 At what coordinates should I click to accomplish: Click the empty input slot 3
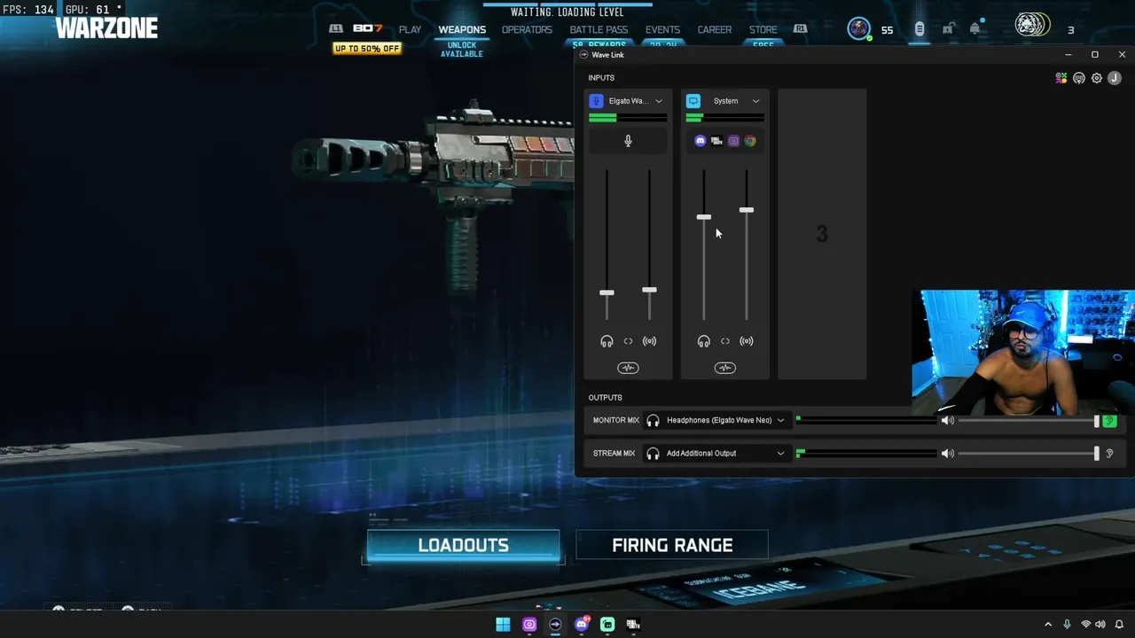point(822,234)
